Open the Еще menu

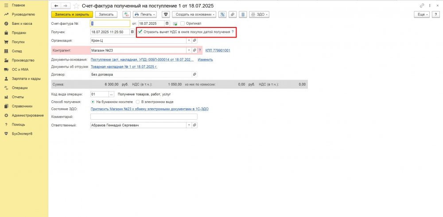[x=422, y=15]
